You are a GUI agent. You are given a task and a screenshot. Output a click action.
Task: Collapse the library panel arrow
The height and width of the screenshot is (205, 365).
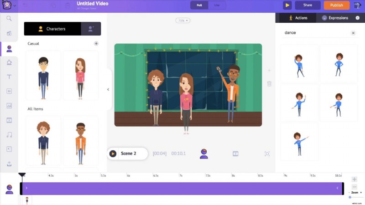(108, 89)
